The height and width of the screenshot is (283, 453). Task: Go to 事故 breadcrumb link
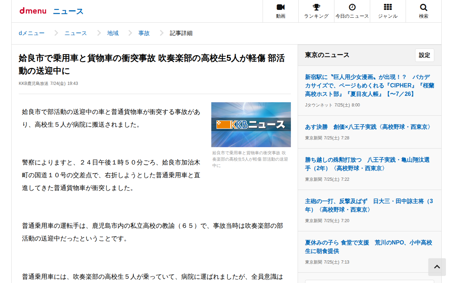click(144, 33)
